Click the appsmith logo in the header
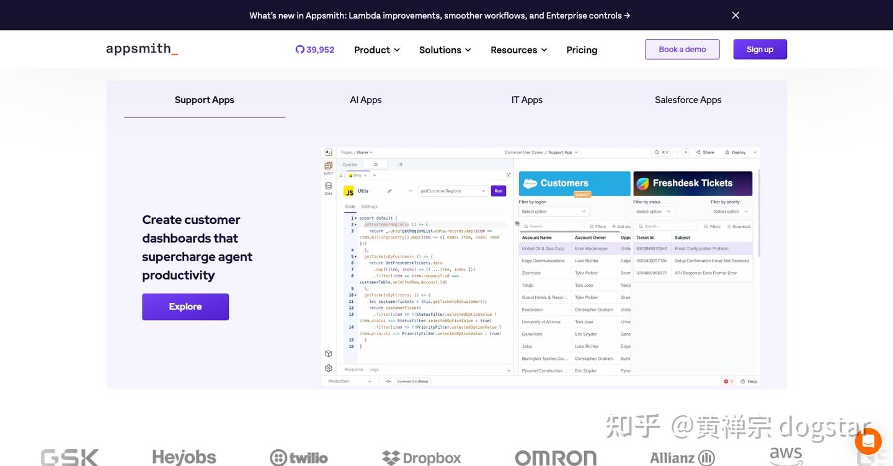Screen dimensions: 893x466 pyautogui.click(x=142, y=50)
